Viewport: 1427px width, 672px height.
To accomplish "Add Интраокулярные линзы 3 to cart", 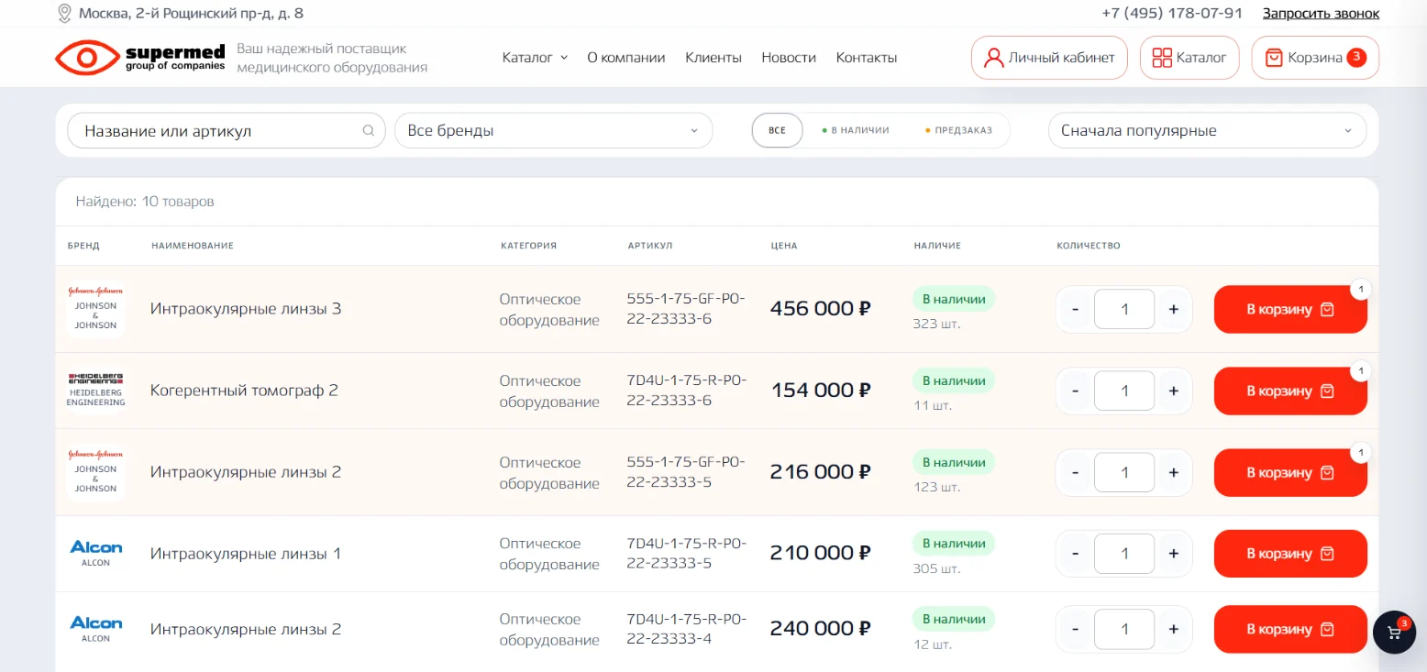I will (x=1290, y=309).
